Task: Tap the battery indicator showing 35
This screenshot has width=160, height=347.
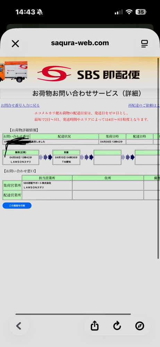Action: pyautogui.click(x=141, y=12)
